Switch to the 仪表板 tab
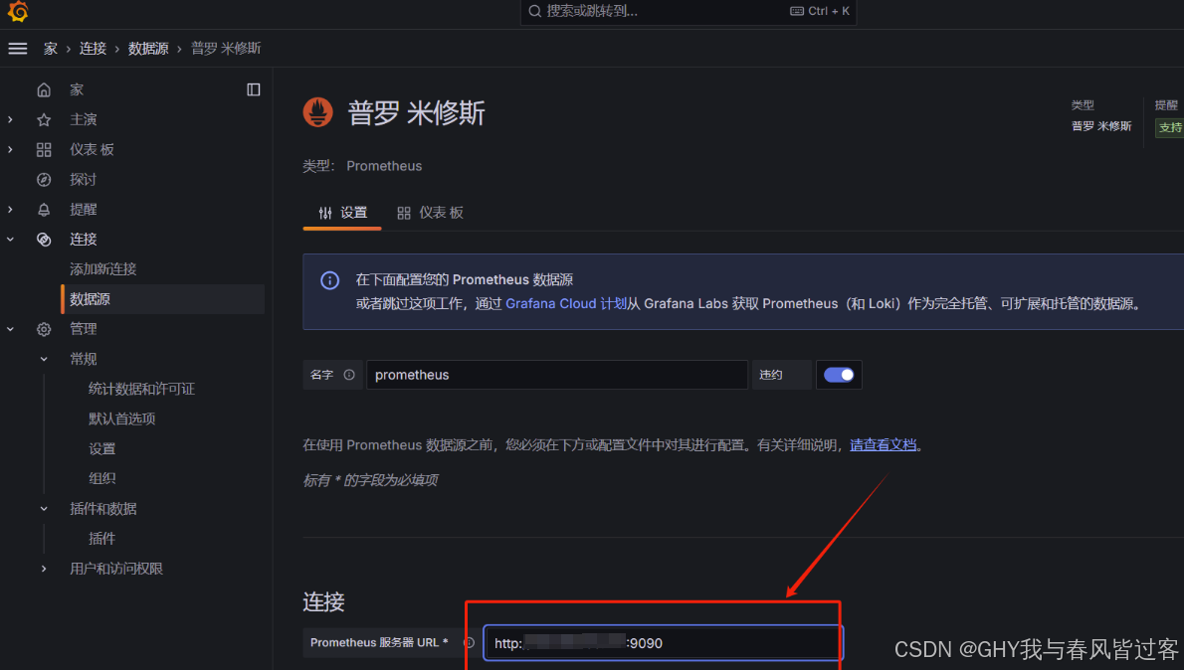Viewport: 1184px width, 670px height. tap(431, 213)
